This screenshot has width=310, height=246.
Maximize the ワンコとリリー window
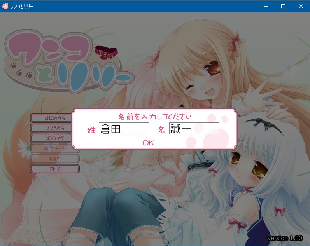[x=283, y=6]
